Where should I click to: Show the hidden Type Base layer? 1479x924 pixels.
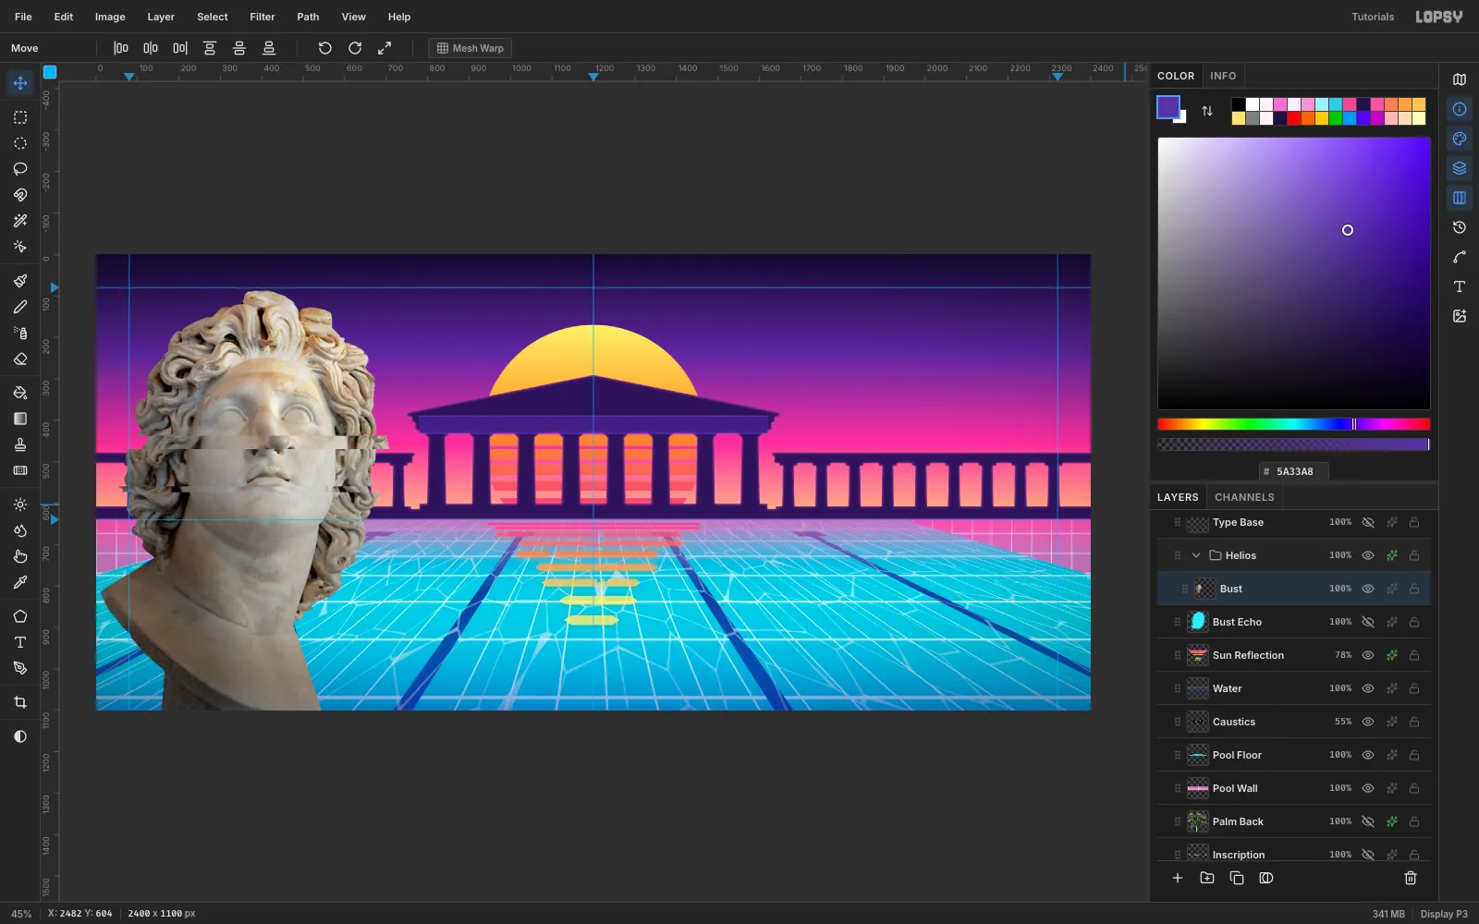click(1368, 522)
